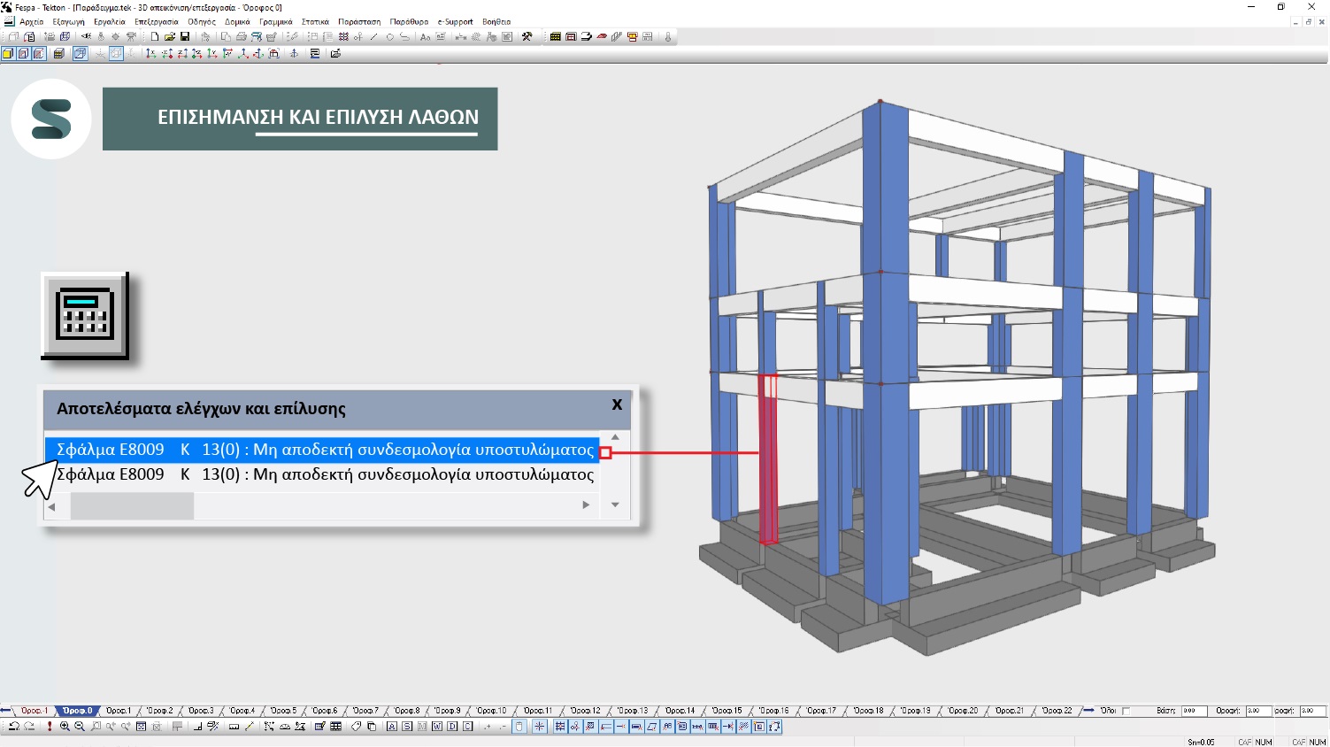
Task: Switch to the Όροφ.1 floor tab
Action: tap(118, 711)
